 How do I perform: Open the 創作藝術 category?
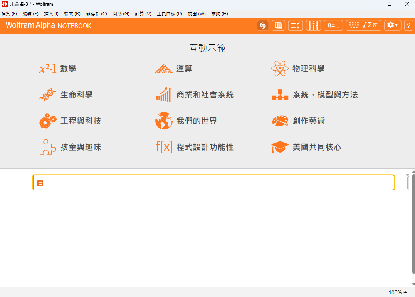click(x=309, y=121)
